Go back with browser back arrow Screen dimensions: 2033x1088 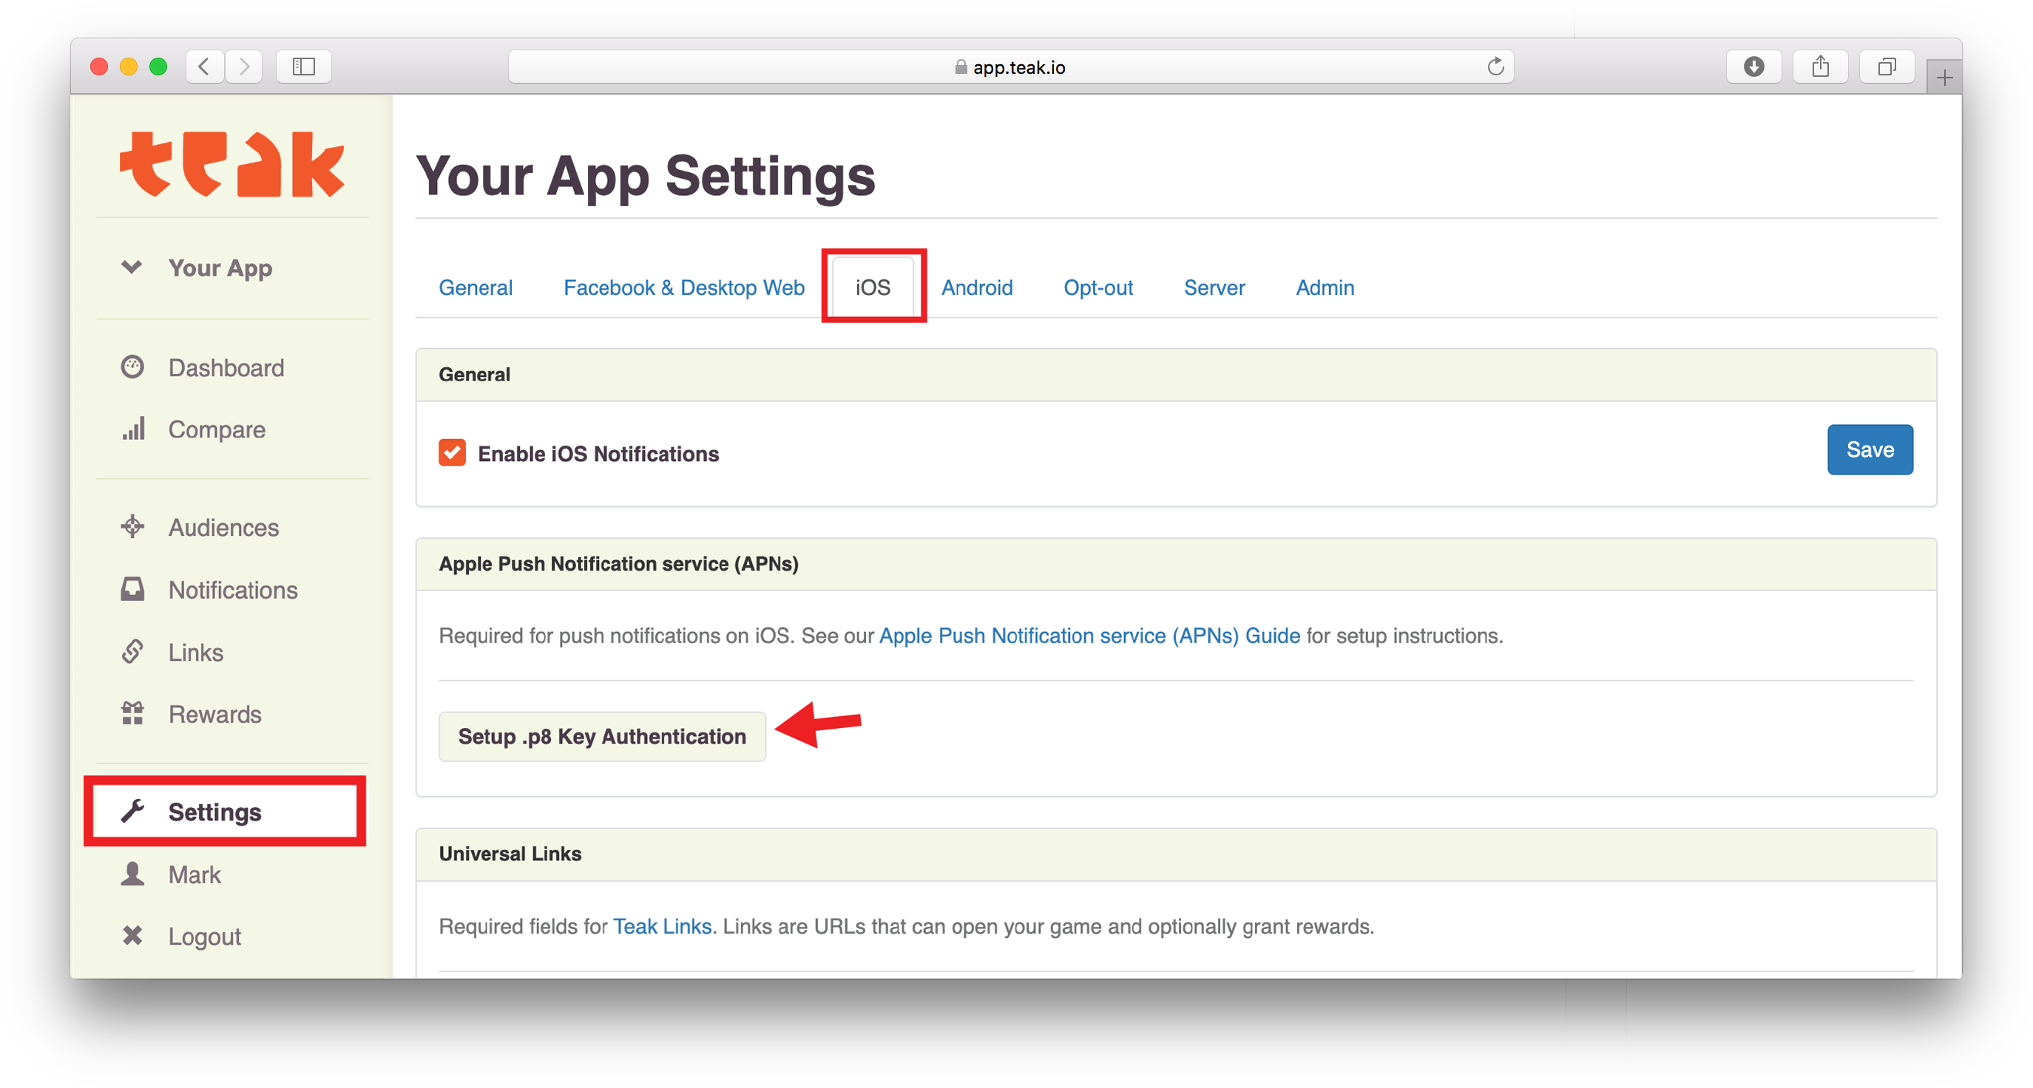(x=204, y=67)
